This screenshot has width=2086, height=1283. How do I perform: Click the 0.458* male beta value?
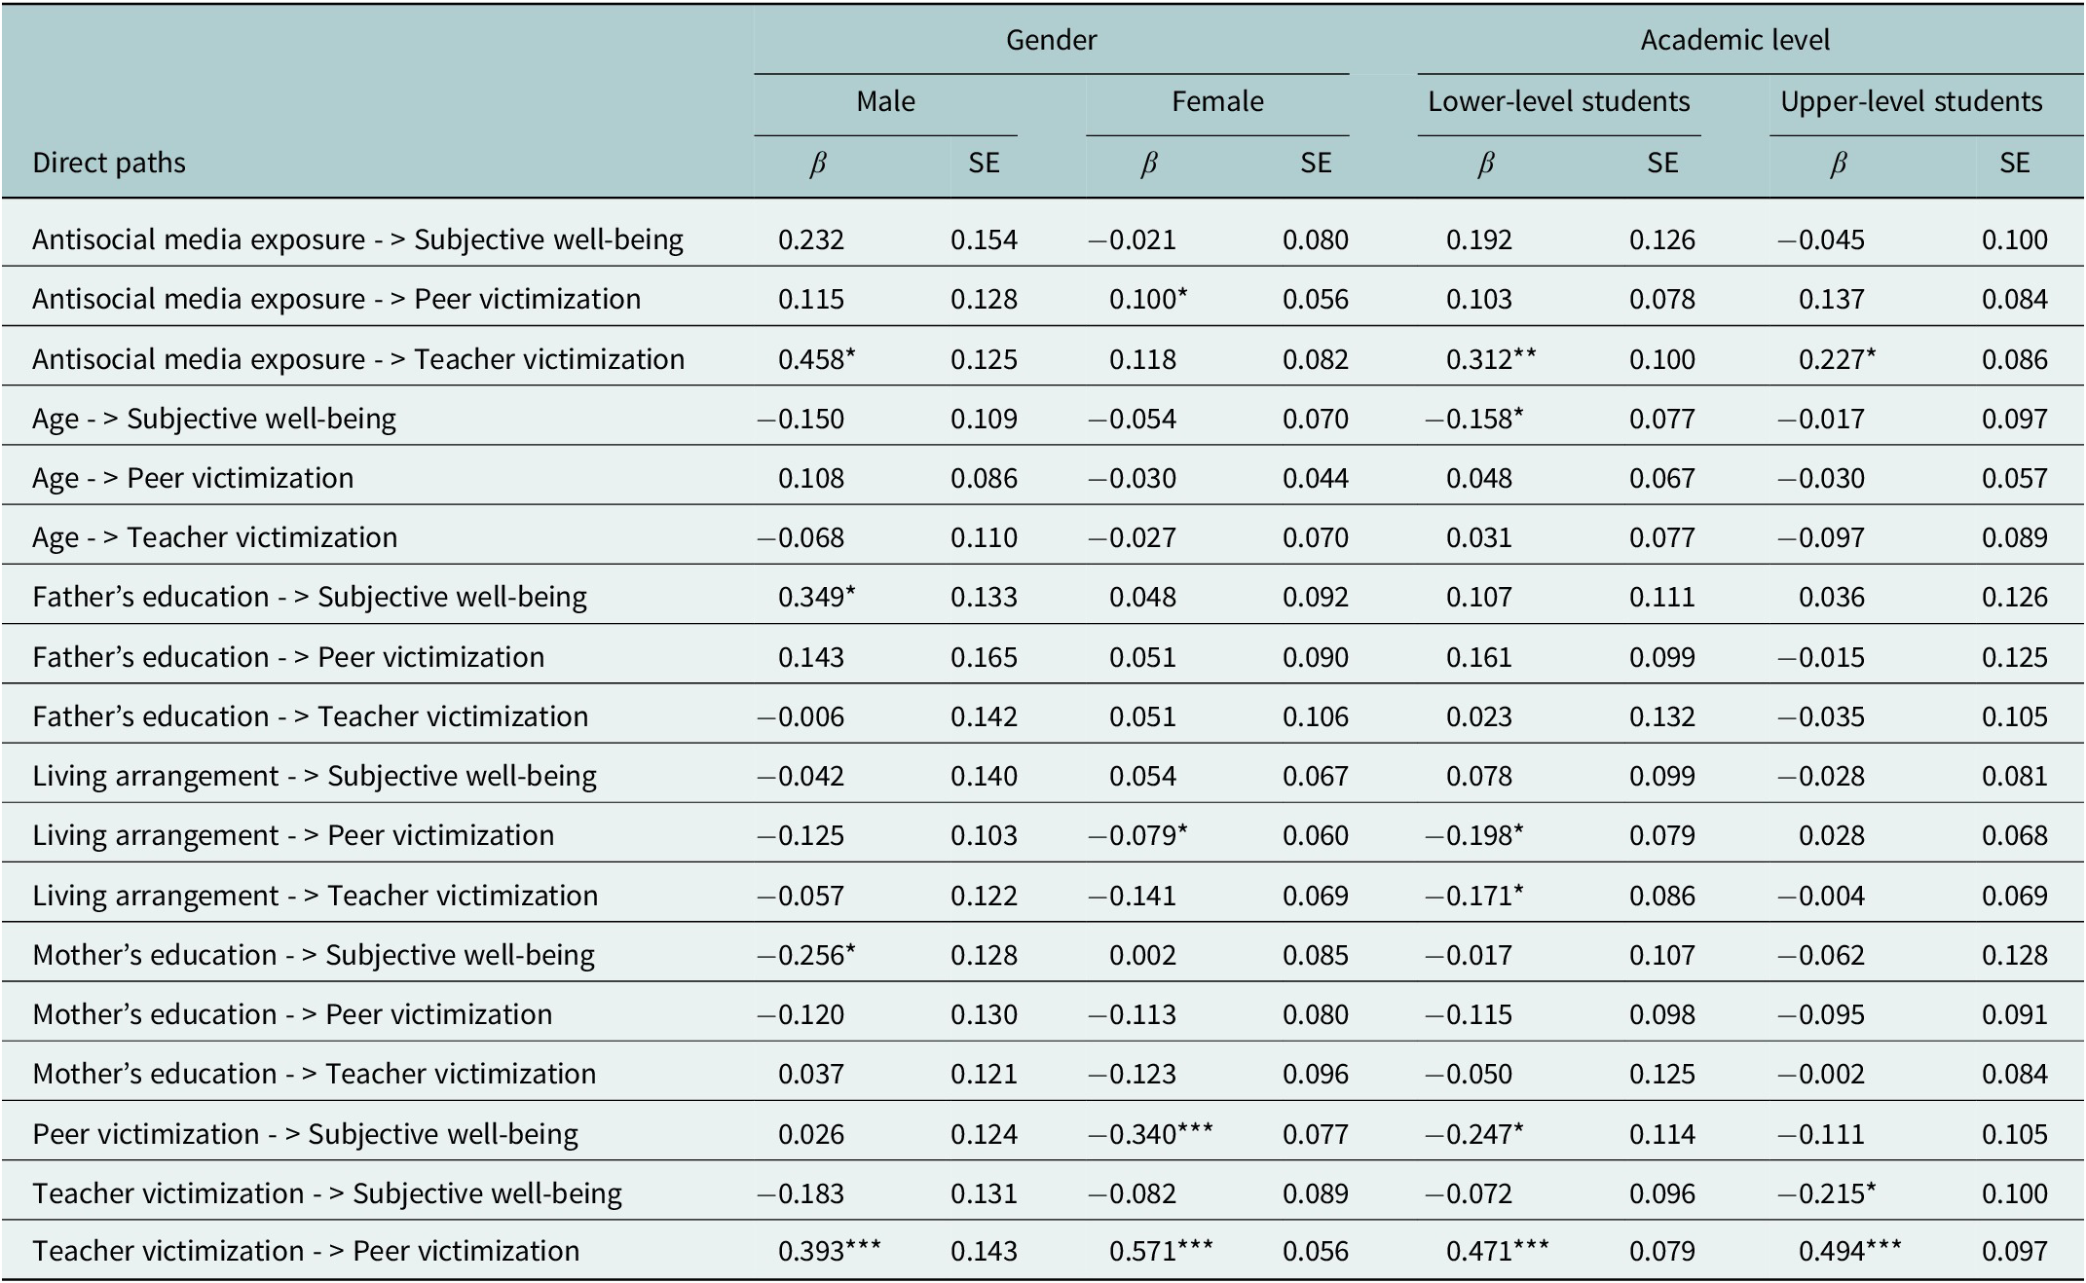pyautogui.click(x=816, y=359)
